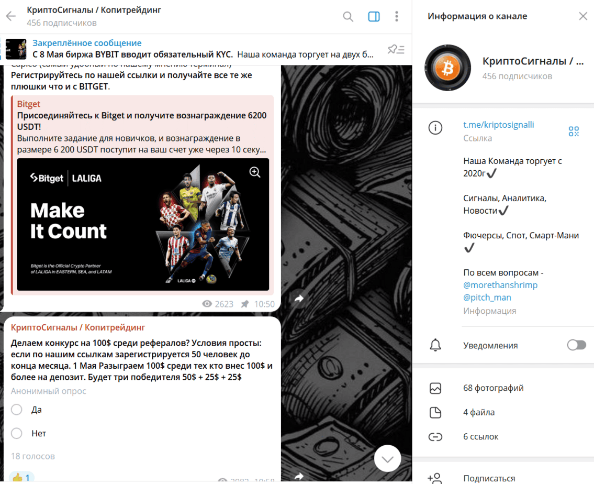
Task: Click the t.me/kriptosignalli channel link
Action: 498,125
